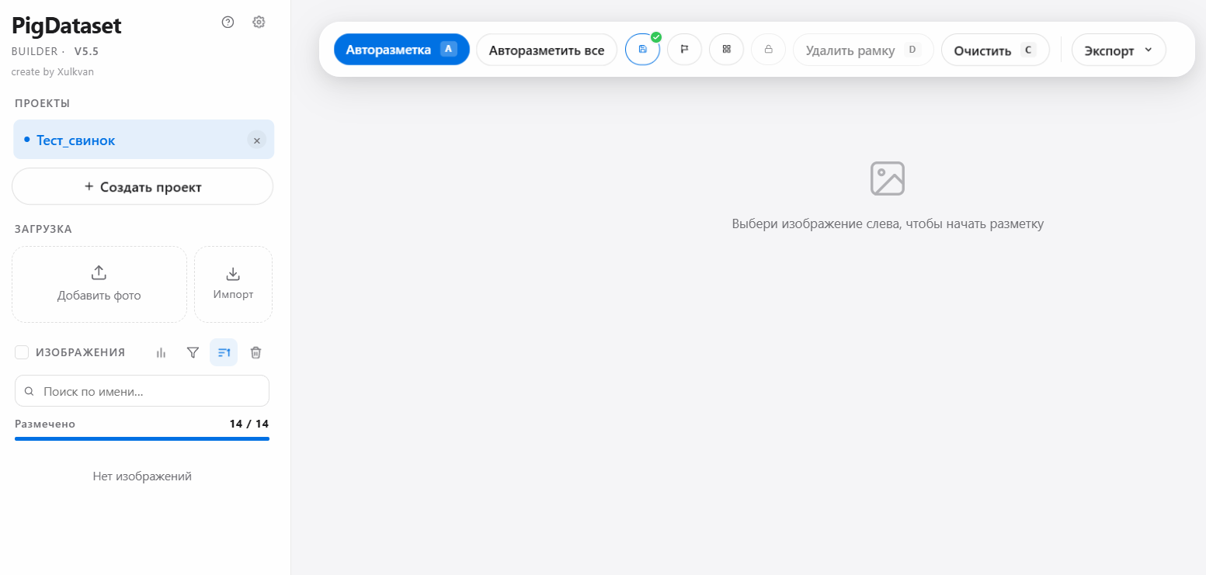Click the V5.5 version label
This screenshot has height=575, width=1206.
(86, 51)
